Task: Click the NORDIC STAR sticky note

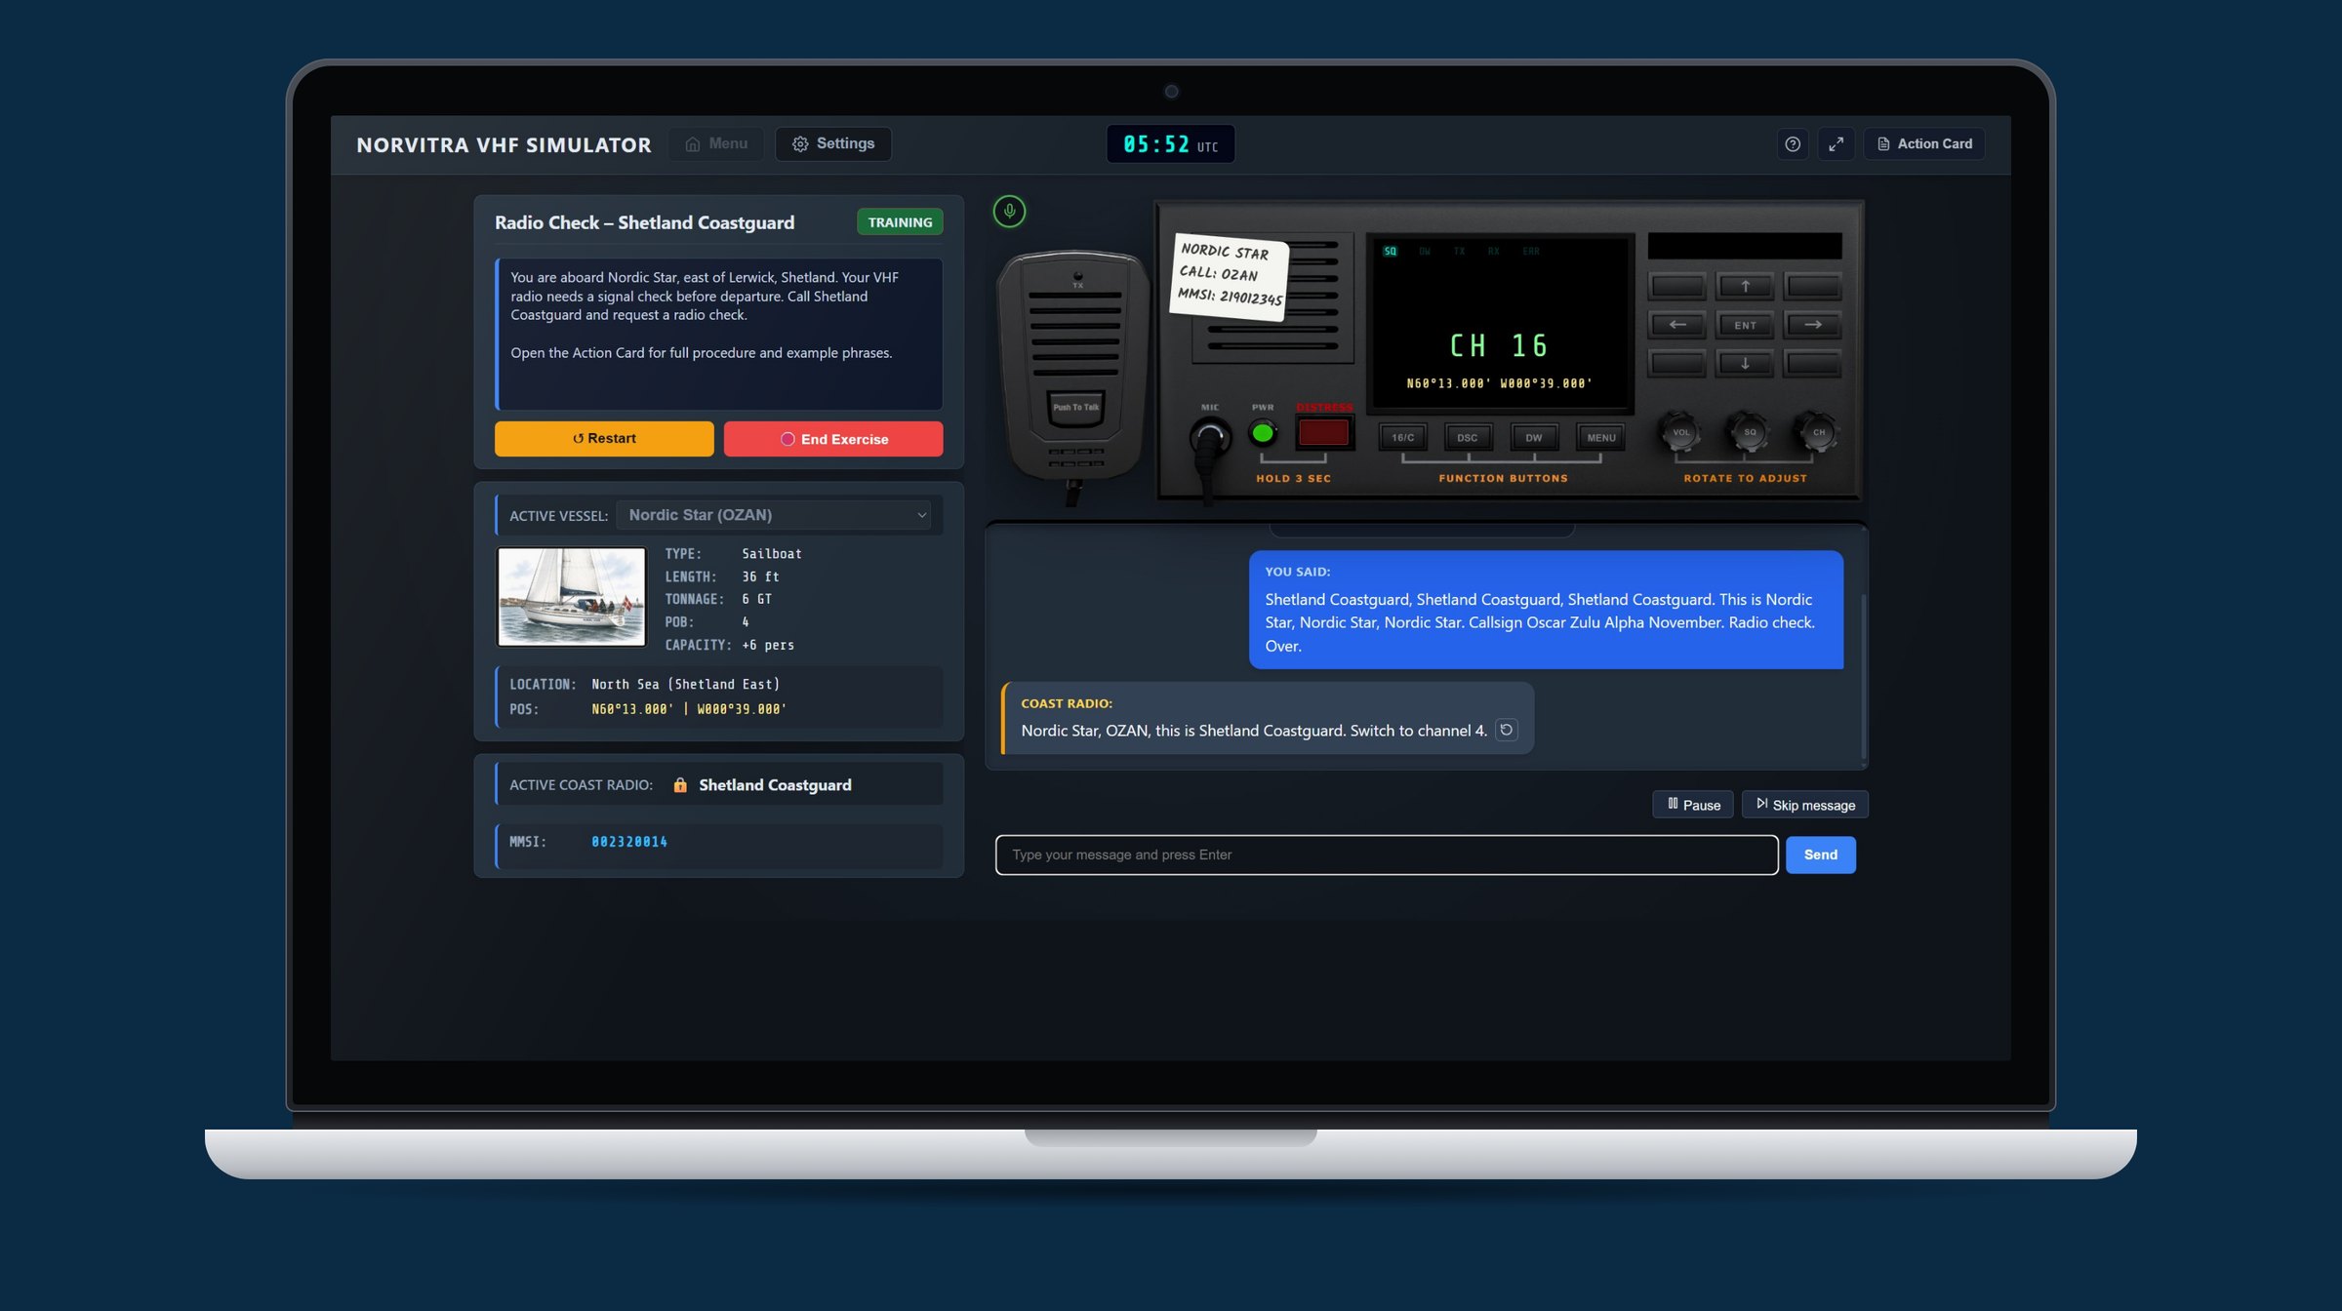Action: point(1230,275)
